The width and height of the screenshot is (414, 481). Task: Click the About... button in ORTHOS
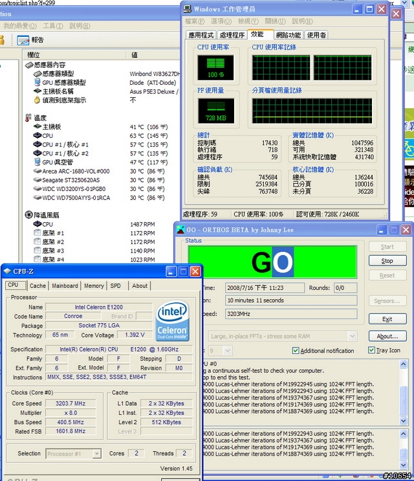(x=387, y=336)
